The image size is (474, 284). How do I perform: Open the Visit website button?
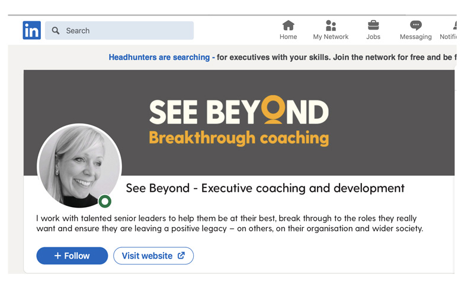(153, 256)
